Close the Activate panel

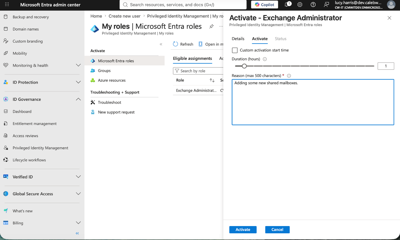point(389,18)
